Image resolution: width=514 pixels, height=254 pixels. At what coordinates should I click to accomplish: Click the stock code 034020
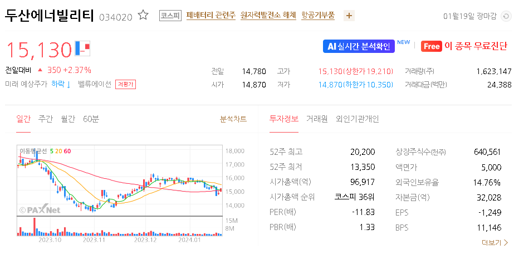[x=115, y=17]
